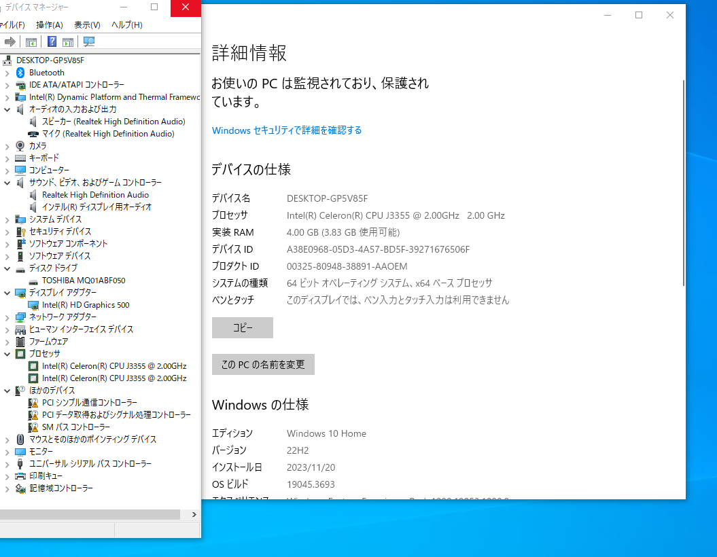Click the Scan for hardware changes icon
717x557 pixels.
coord(88,41)
